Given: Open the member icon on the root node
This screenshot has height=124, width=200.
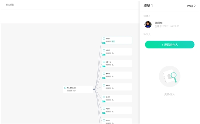Looking at the screenshot, I should point(74,91).
